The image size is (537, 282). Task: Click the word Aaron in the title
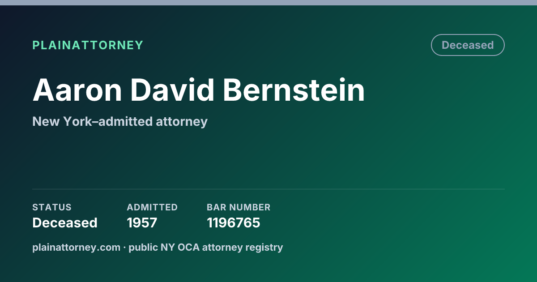click(x=77, y=90)
